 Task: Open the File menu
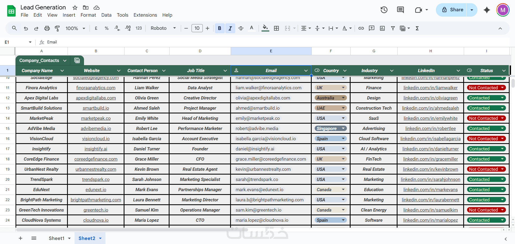(x=24, y=15)
